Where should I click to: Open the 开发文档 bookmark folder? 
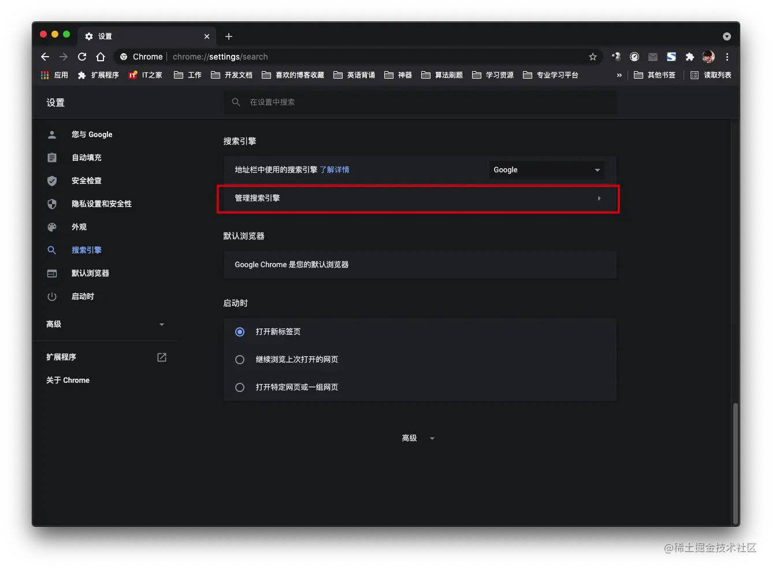click(x=232, y=75)
